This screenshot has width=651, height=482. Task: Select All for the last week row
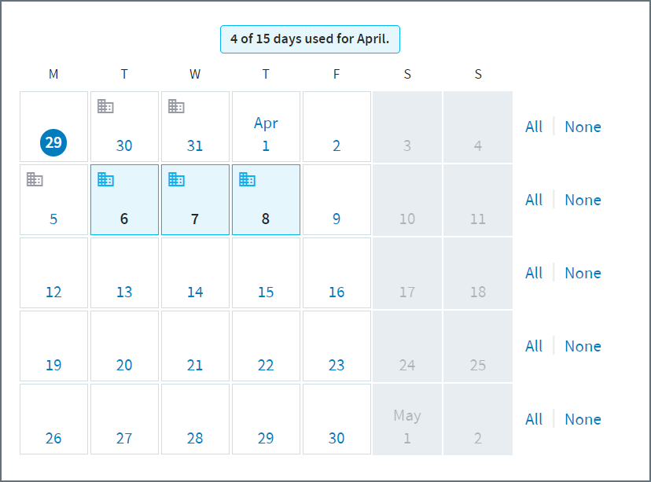pyautogui.click(x=534, y=419)
